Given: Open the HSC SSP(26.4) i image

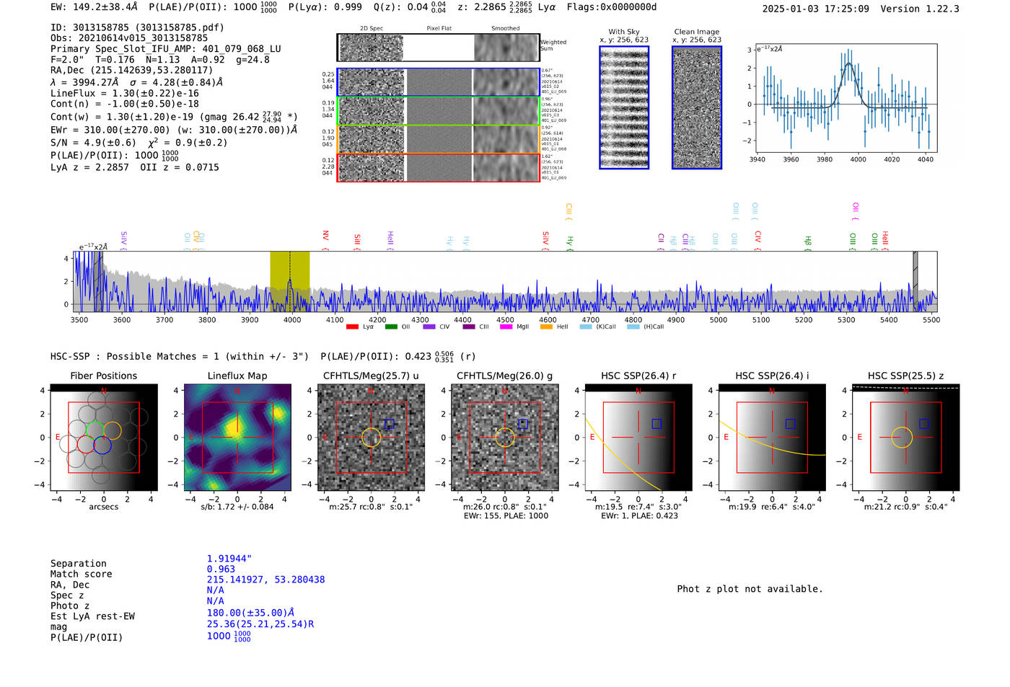Looking at the screenshot, I should [772, 438].
